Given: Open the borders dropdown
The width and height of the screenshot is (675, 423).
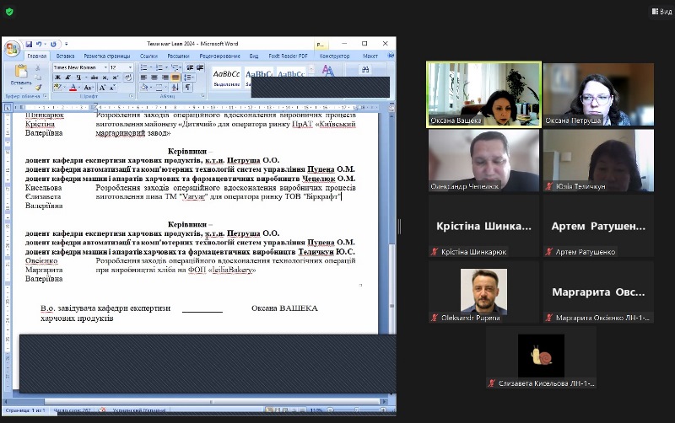Looking at the screenshot, I should 165,88.
